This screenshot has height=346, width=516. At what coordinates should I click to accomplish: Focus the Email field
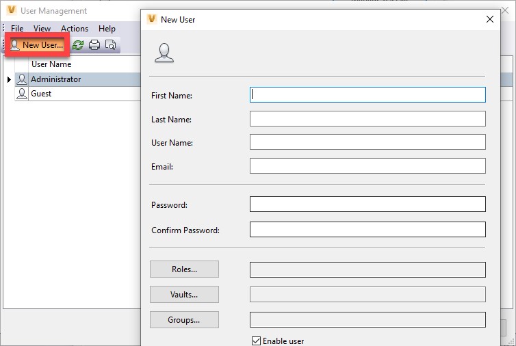[367, 165]
